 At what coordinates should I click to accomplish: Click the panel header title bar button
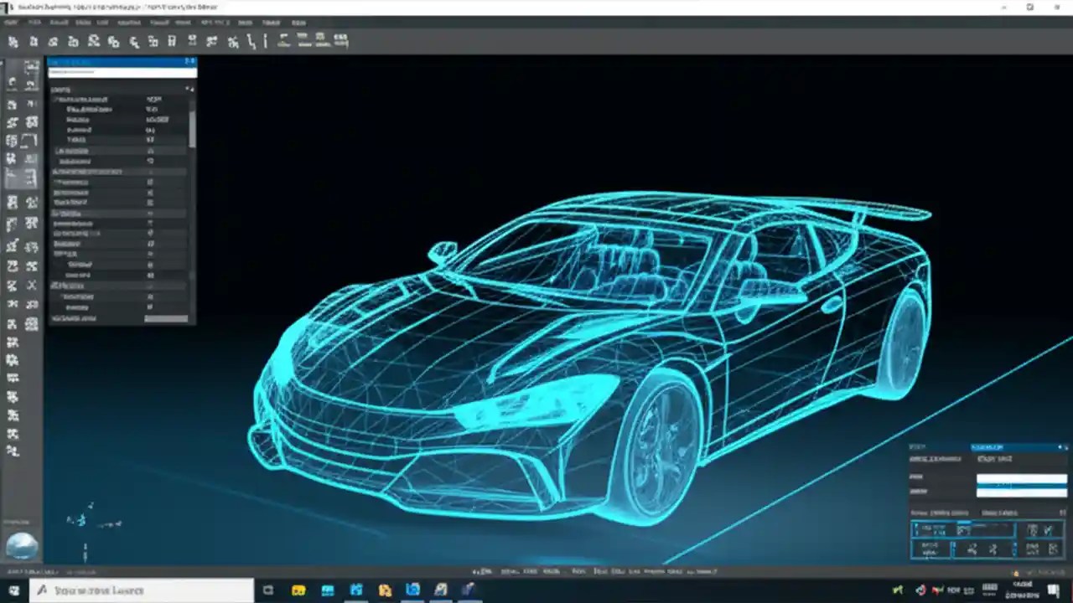[190, 62]
